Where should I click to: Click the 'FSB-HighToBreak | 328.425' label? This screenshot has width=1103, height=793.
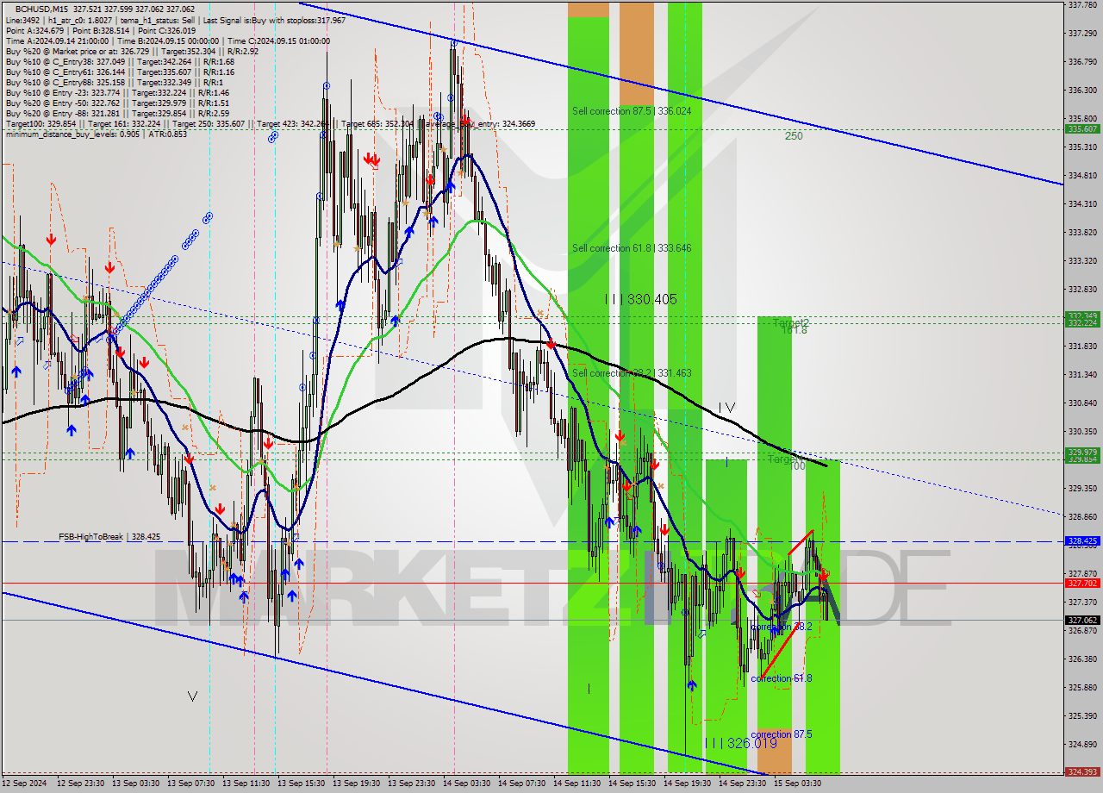coord(109,537)
